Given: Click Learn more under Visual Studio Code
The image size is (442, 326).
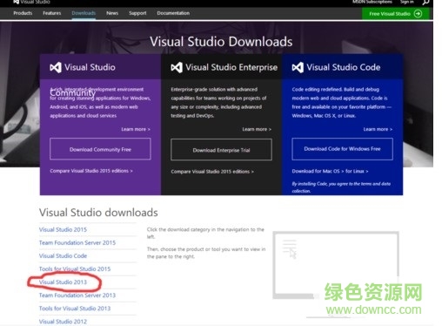Looking at the screenshot, I should pyautogui.click(x=378, y=129).
